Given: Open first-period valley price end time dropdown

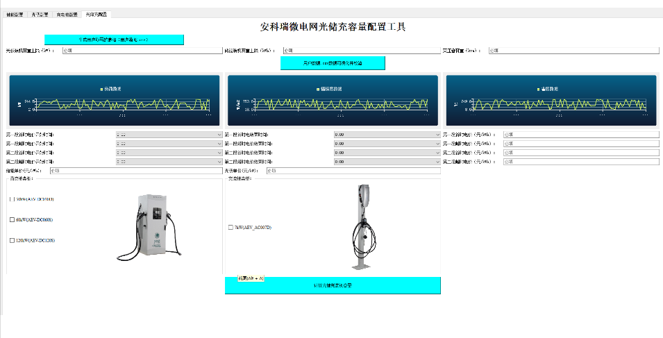Looking at the screenshot, I should 387,135.
